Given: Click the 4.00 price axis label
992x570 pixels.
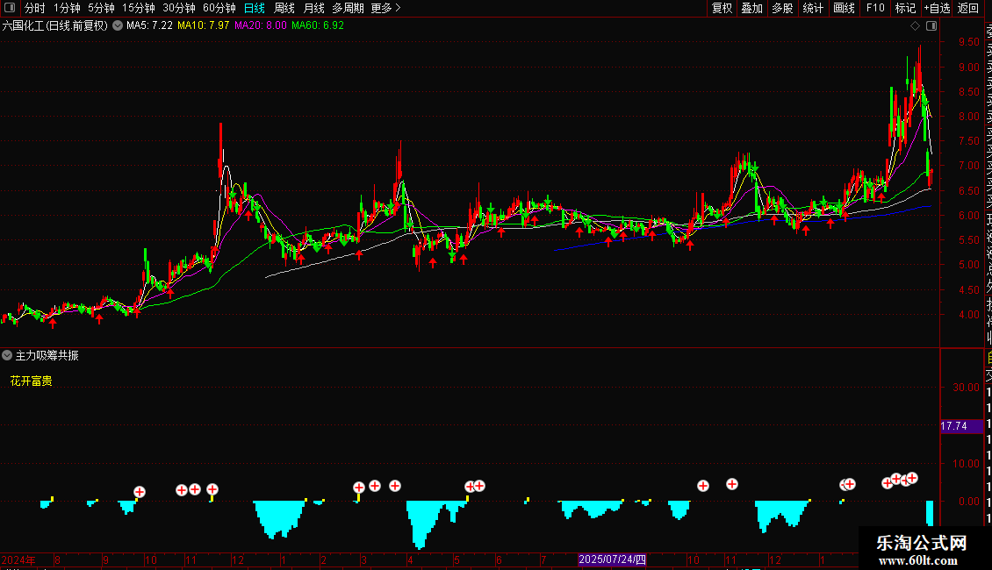Looking at the screenshot, I should click(x=968, y=314).
